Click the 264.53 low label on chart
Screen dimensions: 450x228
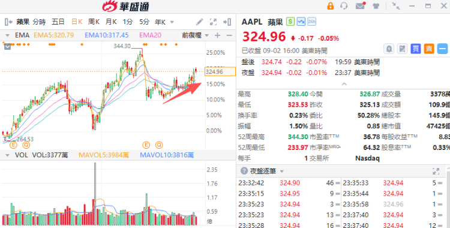pos(25,139)
